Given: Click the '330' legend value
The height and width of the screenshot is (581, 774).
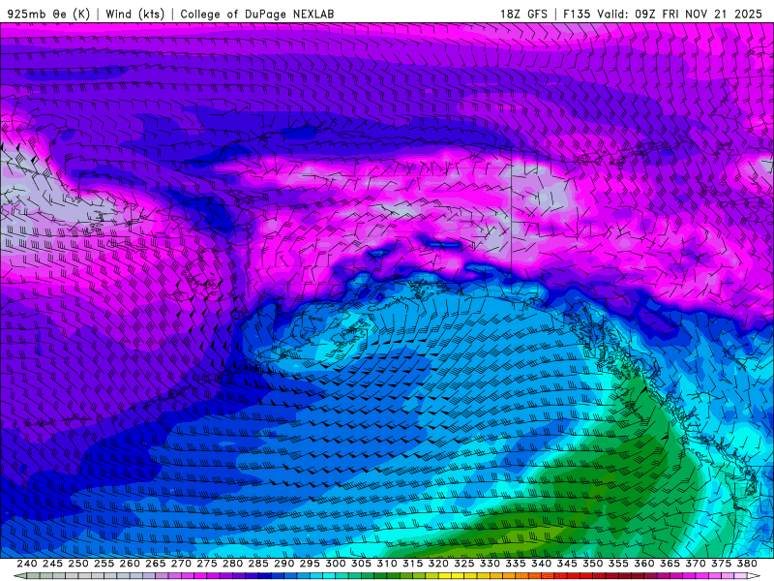Looking at the screenshot, I should [x=490, y=564].
